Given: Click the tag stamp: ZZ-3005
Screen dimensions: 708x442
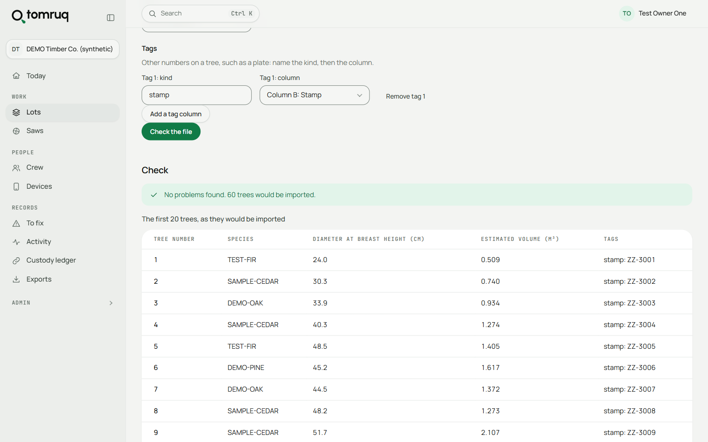Looking at the screenshot, I should 629,347.
